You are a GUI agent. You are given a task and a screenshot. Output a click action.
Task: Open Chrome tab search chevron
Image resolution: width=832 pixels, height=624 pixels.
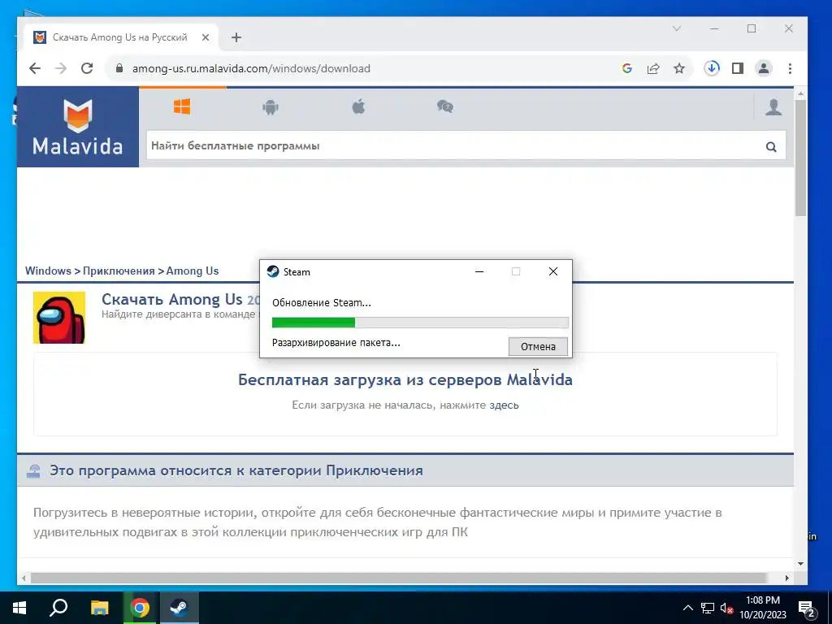pos(677,28)
